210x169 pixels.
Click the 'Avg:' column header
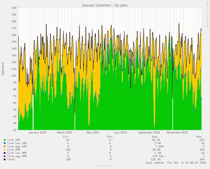pos(155,137)
